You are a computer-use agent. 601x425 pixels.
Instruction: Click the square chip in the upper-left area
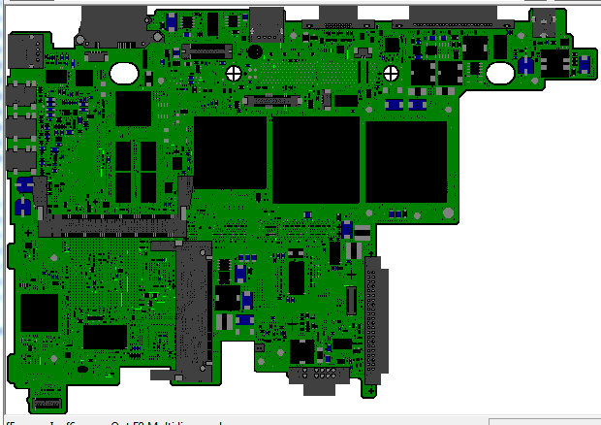tap(134, 110)
